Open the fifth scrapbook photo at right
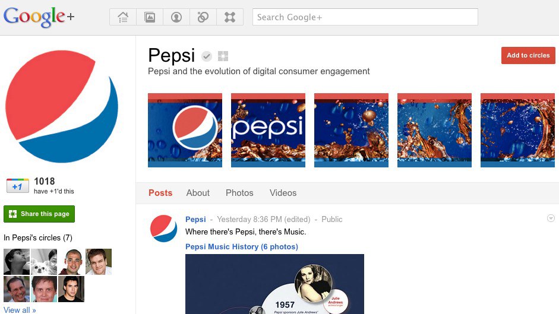This screenshot has height=314, width=559. click(x=517, y=130)
